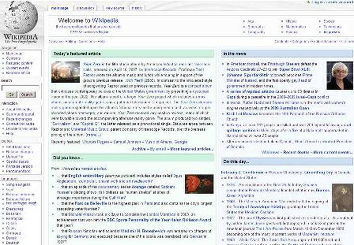Open the In the news woman's photo
The height and width of the screenshot is (245, 354).
point(340,76)
